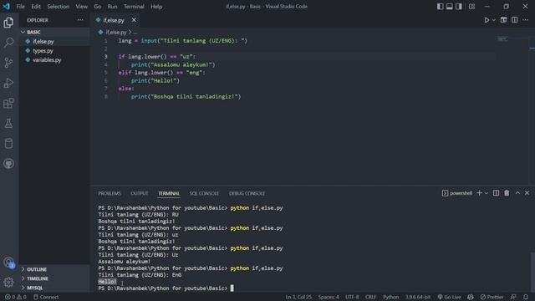535x301 pixels.
Task: Kill terminal with trash icon
Action: [x=507, y=193]
